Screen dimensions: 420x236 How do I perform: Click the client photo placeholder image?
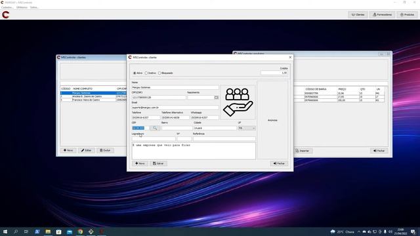(238, 102)
